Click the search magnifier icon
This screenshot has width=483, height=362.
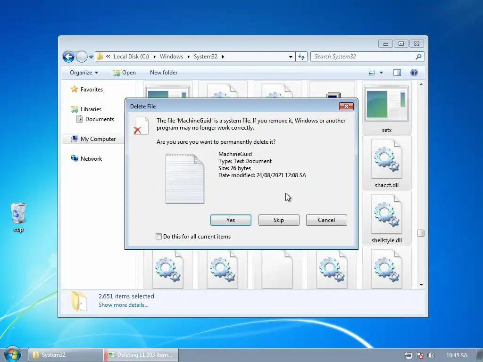coord(418,57)
